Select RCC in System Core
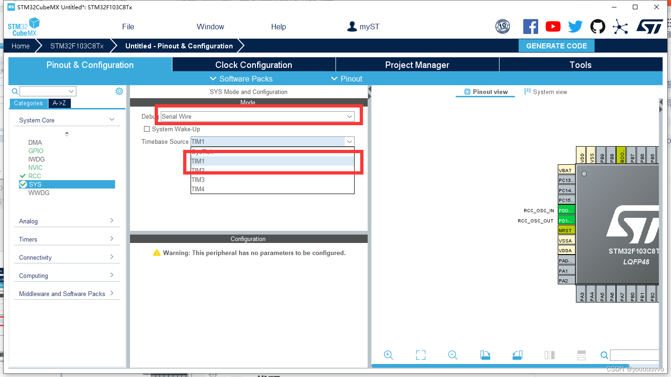The image size is (671, 377). coord(34,176)
